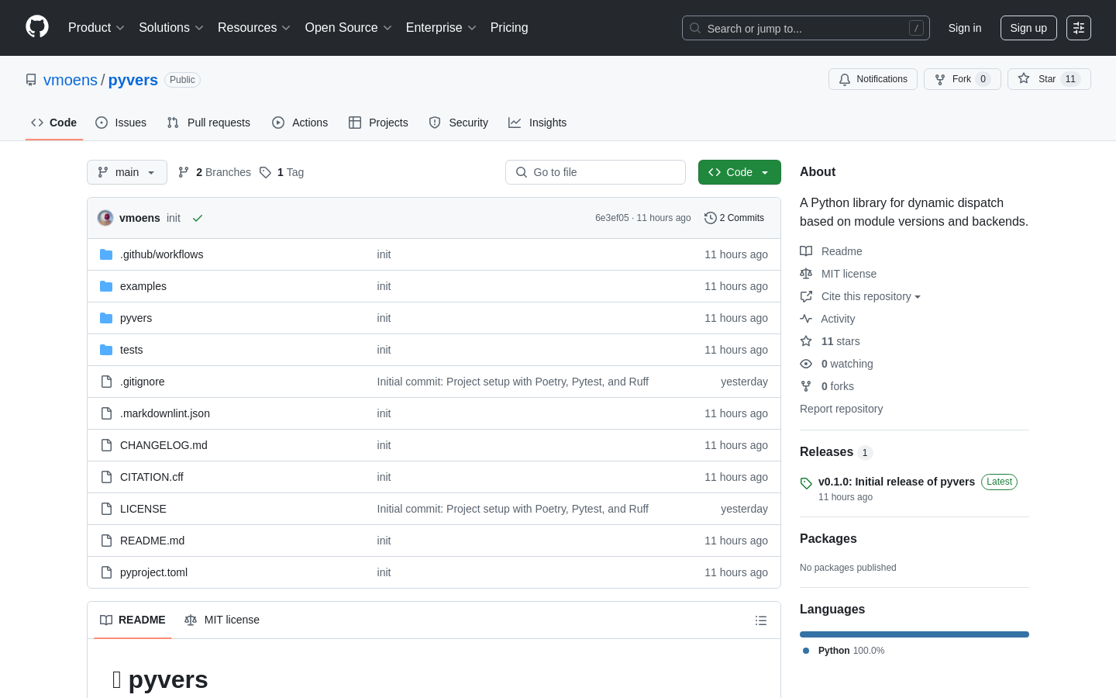Viewport: 1116px width, 698px height.
Task: Open the .gitignore file
Action: (142, 382)
